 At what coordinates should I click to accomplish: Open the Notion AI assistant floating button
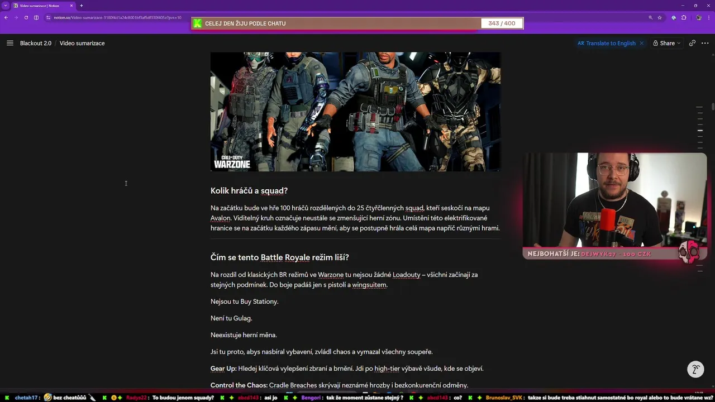tap(695, 370)
